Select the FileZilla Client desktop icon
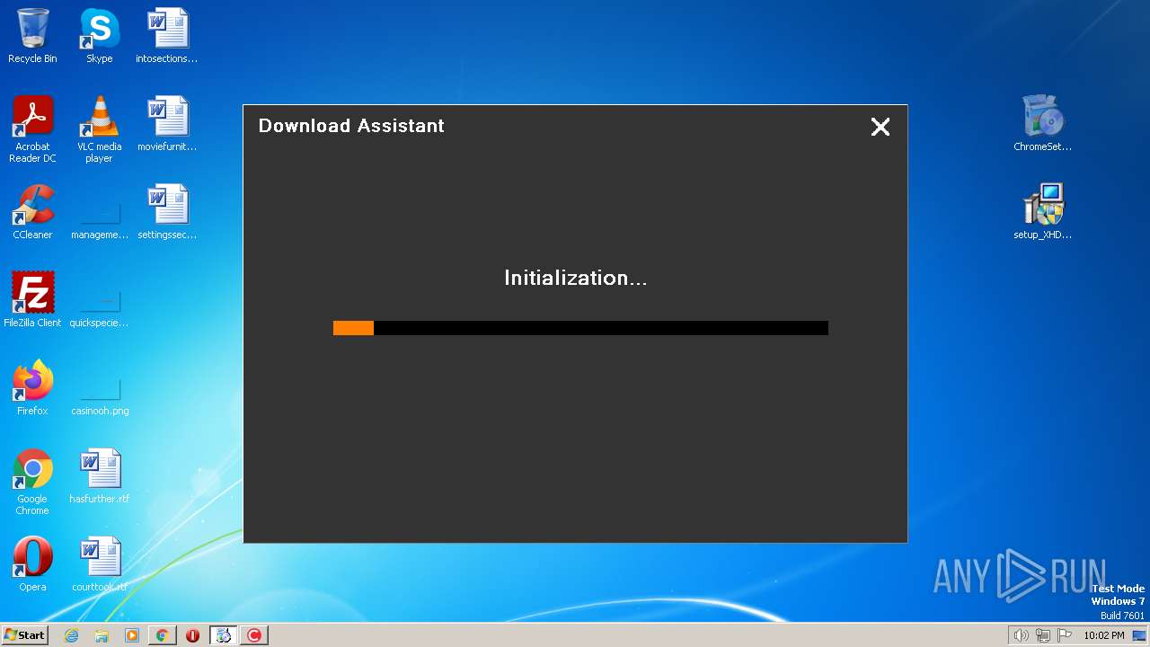 (x=32, y=300)
